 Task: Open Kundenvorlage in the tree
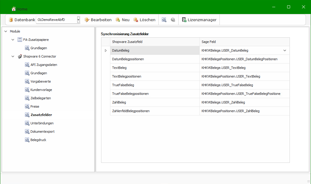41,90
